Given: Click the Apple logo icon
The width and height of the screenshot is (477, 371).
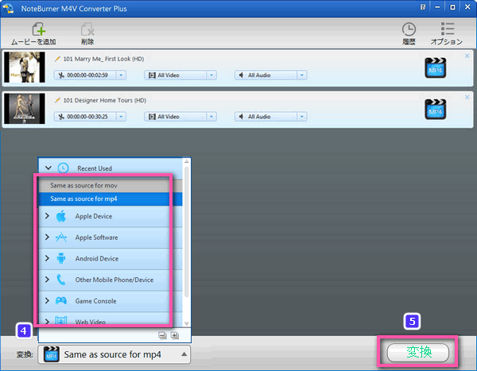Looking at the screenshot, I should click(61, 216).
